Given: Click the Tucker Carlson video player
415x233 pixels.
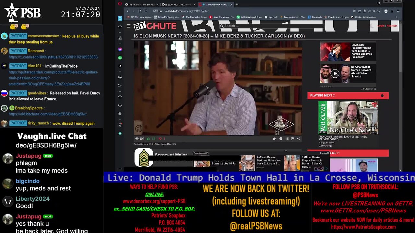Looking at the screenshot, I should (x=218, y=88).
